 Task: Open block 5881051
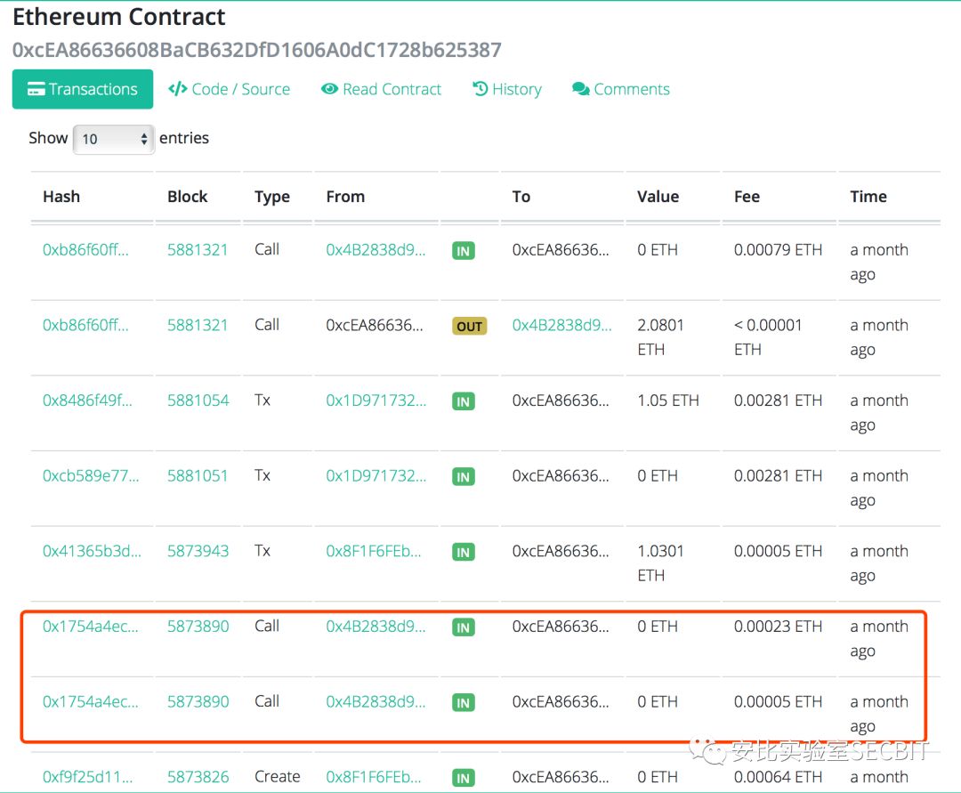click(198, 476)
